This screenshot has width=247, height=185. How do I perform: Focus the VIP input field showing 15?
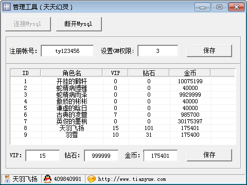coord(43,156)
